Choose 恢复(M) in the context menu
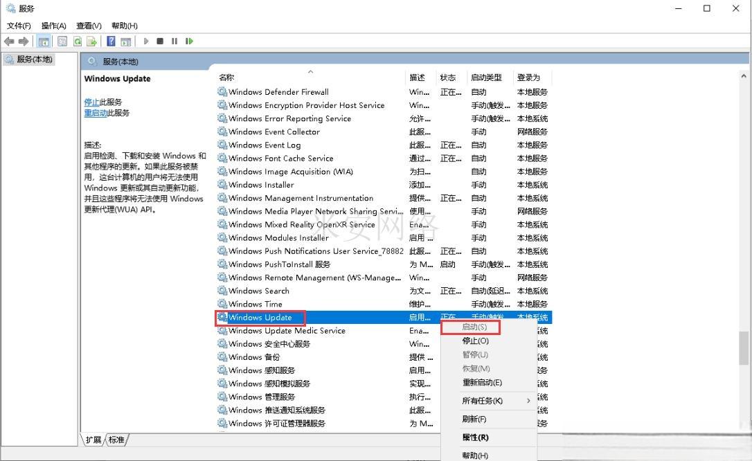The image size is (752, 461). (488, 368)
